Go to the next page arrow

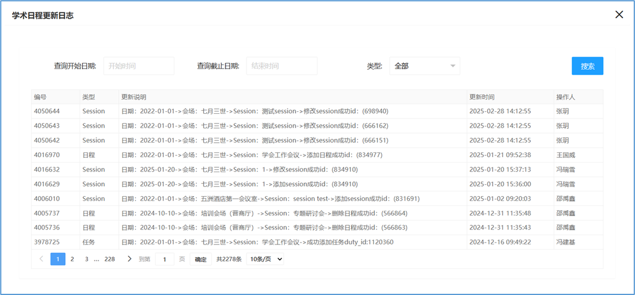pyautogui.click(x=129, y=259)
